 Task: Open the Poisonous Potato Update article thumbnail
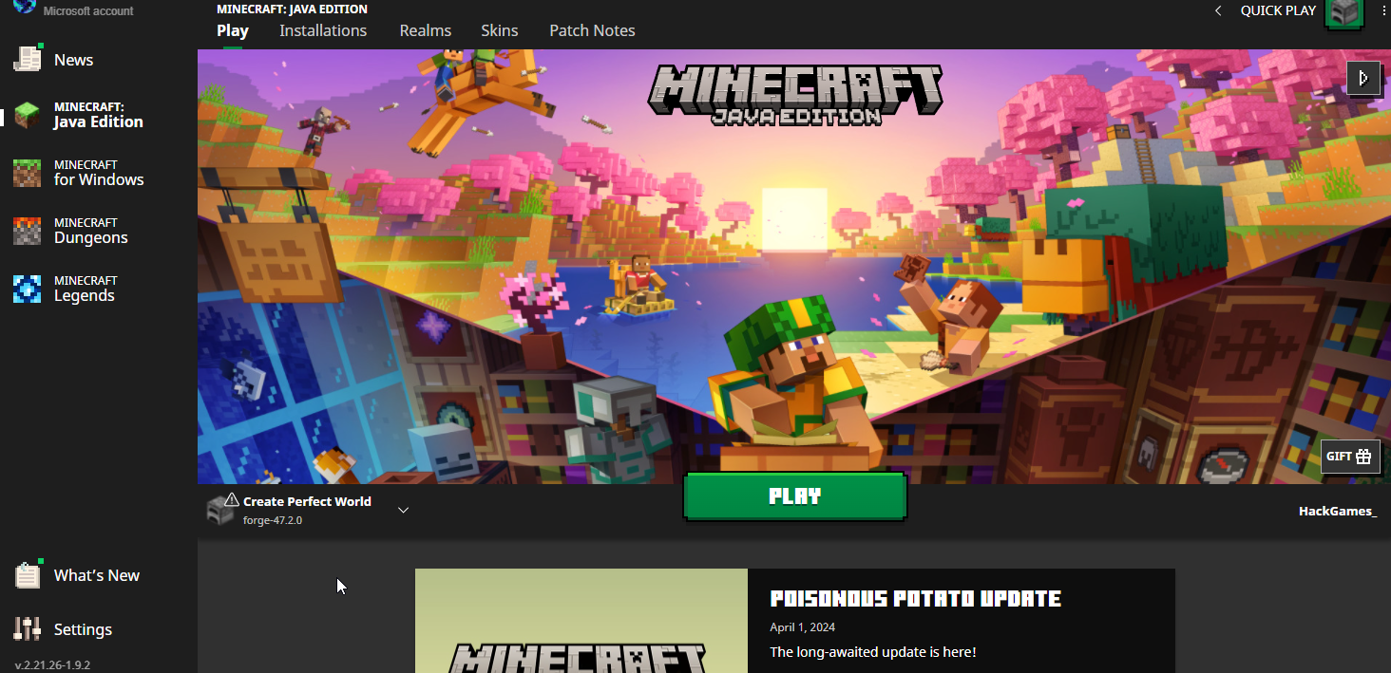pyautogui.click(x=581, y=621)
